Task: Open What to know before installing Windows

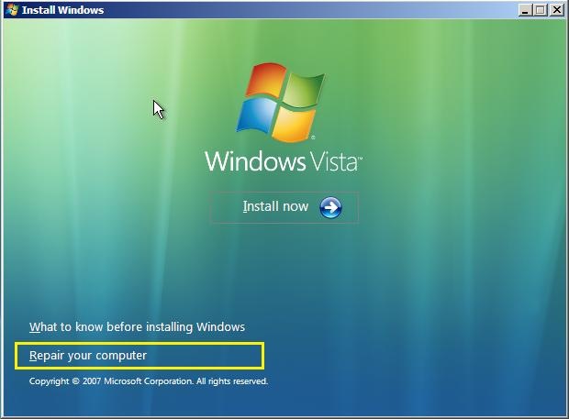Action: click(x=137, y=327)
